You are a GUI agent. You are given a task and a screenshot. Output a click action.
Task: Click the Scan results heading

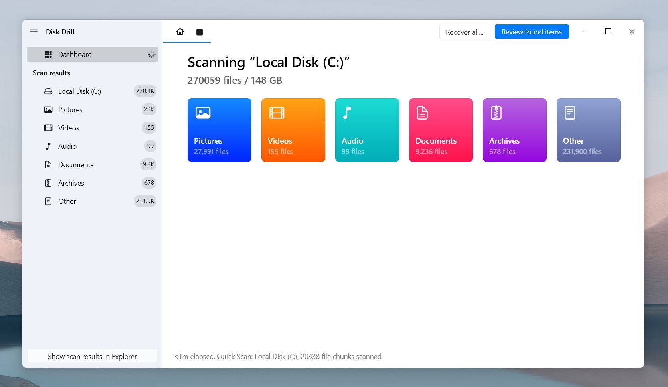tap(51, 73)
